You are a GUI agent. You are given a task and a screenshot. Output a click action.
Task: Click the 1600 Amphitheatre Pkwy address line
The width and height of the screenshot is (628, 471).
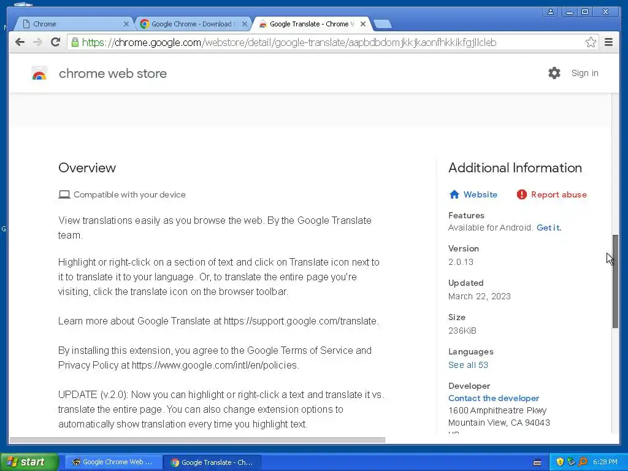pos(497,410)
